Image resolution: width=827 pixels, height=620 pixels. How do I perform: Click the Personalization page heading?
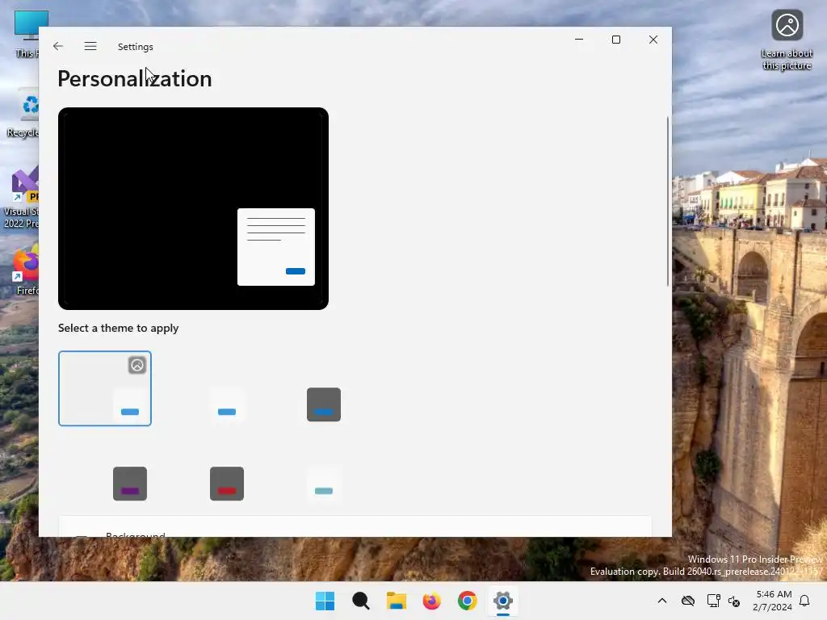(135, 78)
